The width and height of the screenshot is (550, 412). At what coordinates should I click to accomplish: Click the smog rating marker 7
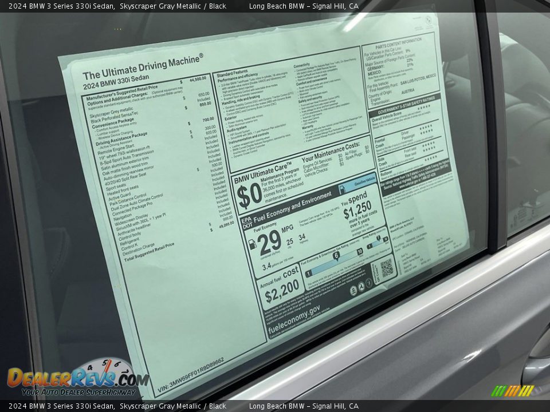tap(378, 239)
